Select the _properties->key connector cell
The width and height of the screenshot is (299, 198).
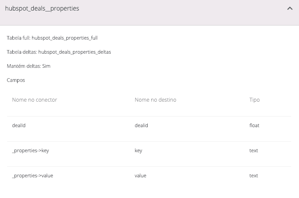pyautogui.click(x=30, y=150)
